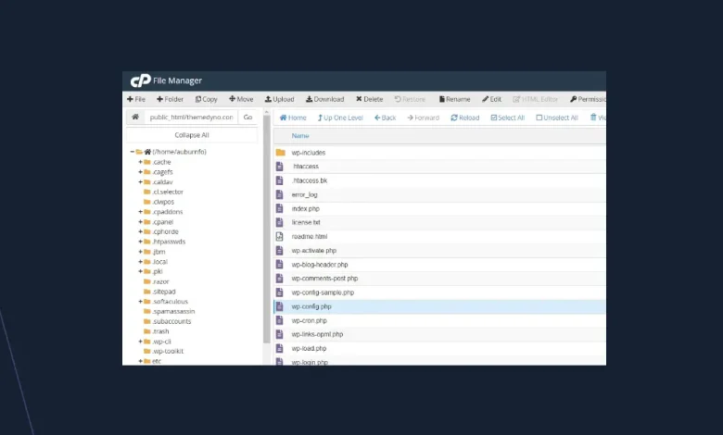The width and height of the screenshot is (723, 435).
Task: Select the .subaccounts tree folder
Action: [168, 321]
